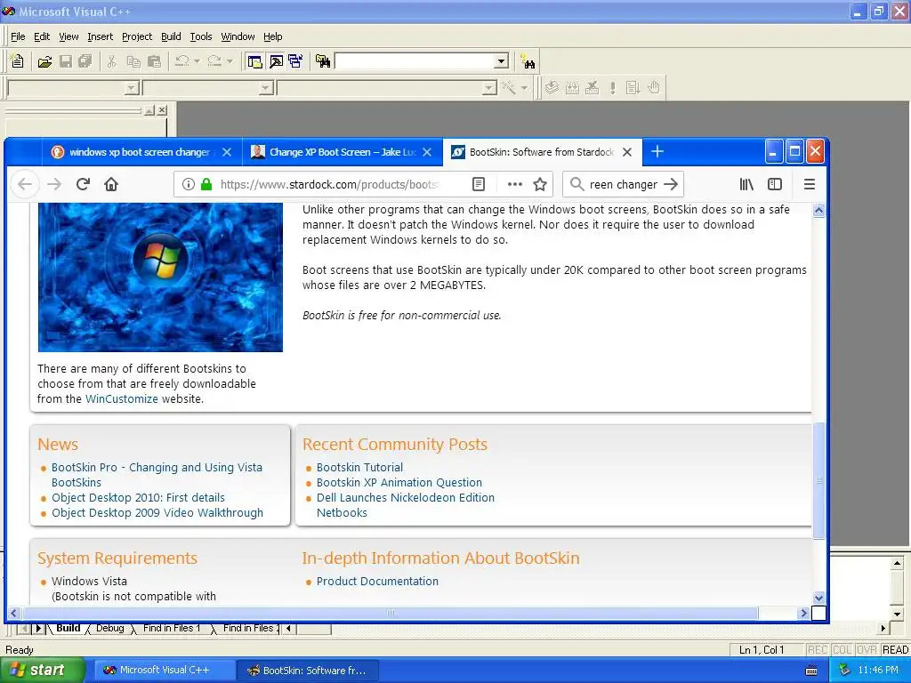Click the Windows Start button
This screenshot has width=911, height=683.
pos(42,670)
